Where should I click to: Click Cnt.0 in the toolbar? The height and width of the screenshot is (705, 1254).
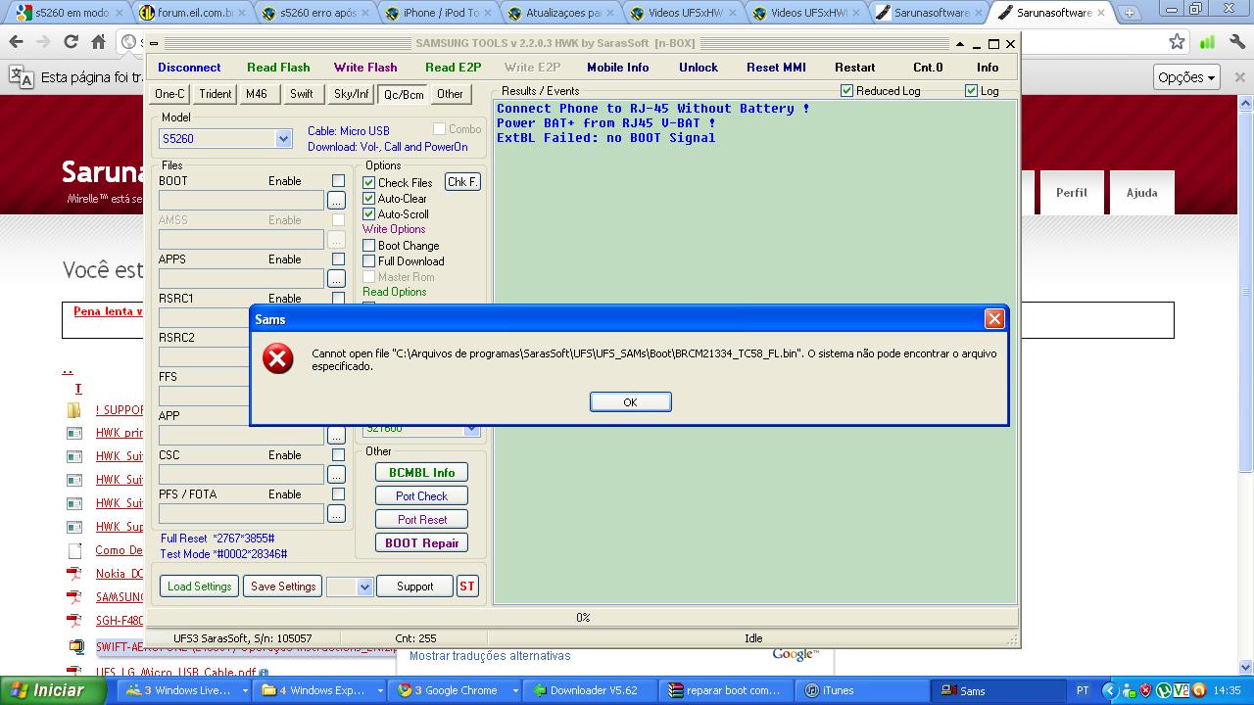(x=928, y=68)
